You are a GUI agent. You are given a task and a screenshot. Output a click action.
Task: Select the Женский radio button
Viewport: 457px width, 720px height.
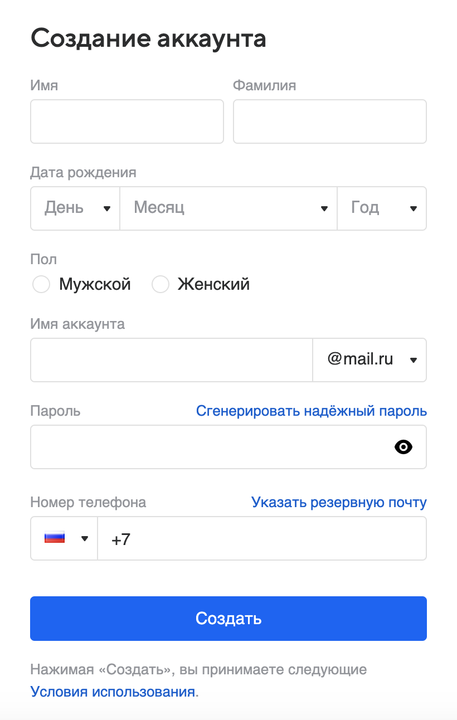[x=161, y=284]
